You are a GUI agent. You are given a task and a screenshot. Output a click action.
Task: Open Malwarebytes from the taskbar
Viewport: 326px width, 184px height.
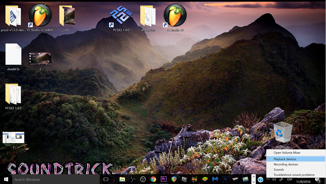(x=215, y=179)
